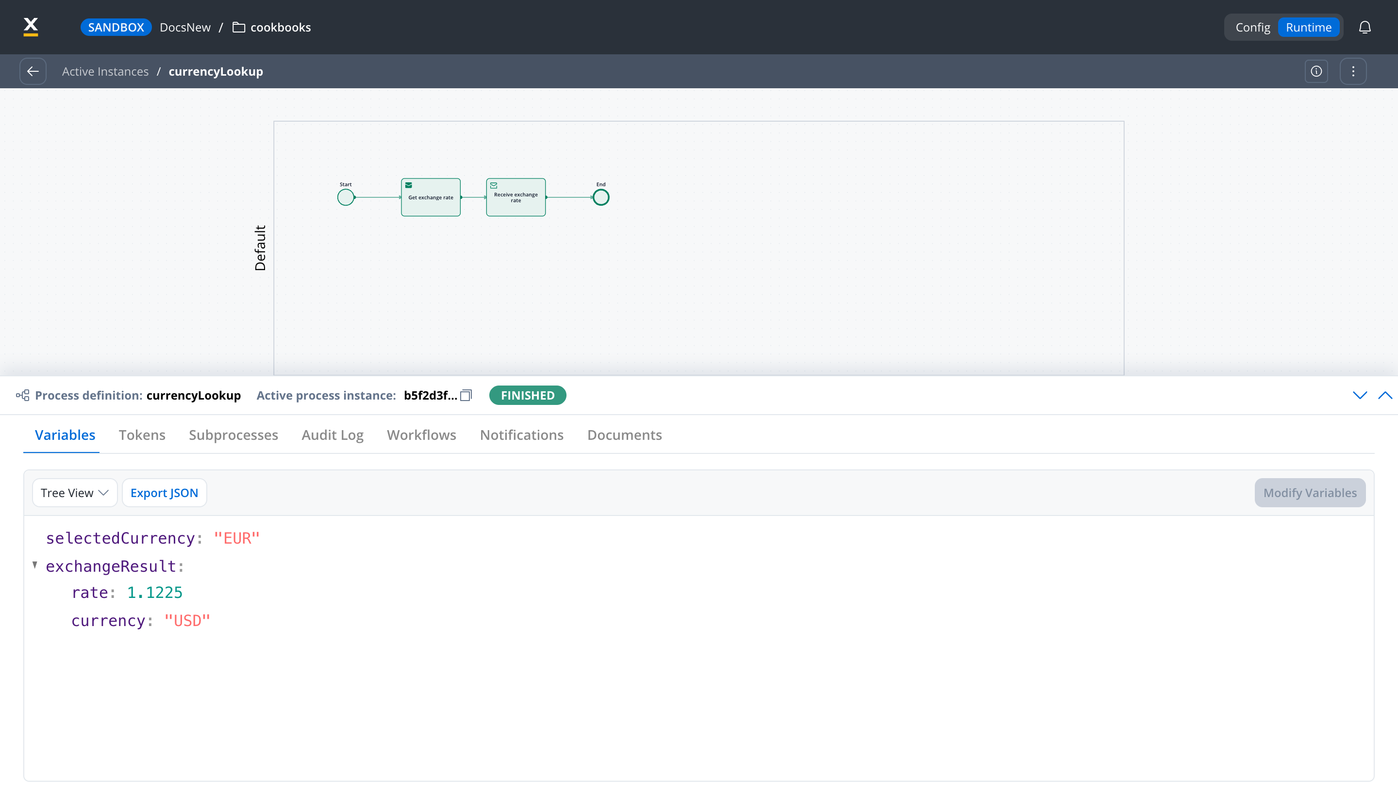Click the b5f2d3f... instance ID text
1398x805 pixels.
(x=430, y=395)
